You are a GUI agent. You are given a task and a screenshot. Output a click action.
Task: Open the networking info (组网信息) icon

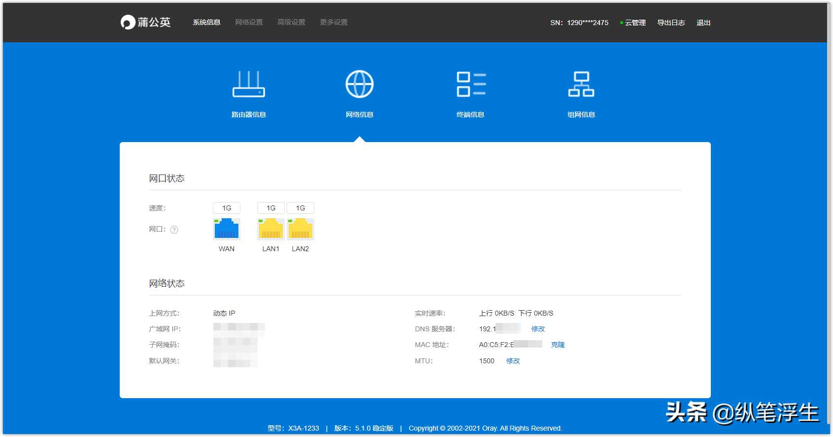581,84
